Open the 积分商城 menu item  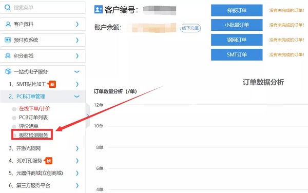[43, 56]
